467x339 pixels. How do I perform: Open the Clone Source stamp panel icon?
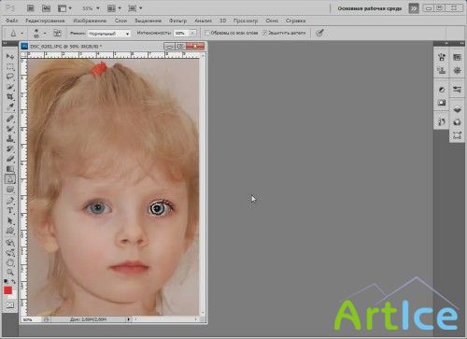[442, 70]
